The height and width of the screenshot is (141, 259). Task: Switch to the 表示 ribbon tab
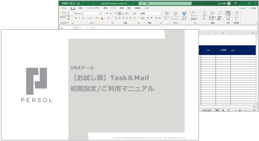[129, 8]
